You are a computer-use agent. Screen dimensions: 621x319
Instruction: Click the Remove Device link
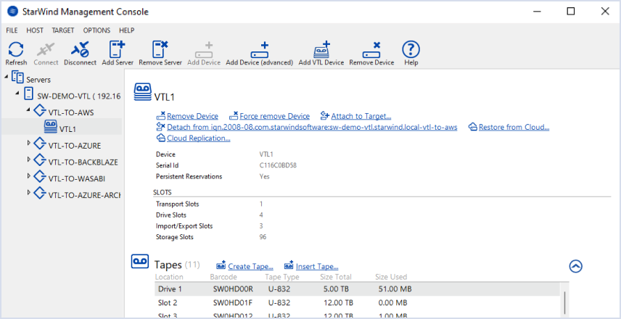click(x=192, y=116)
